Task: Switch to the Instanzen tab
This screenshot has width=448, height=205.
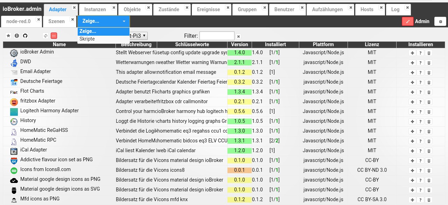Action: [95, 9]
